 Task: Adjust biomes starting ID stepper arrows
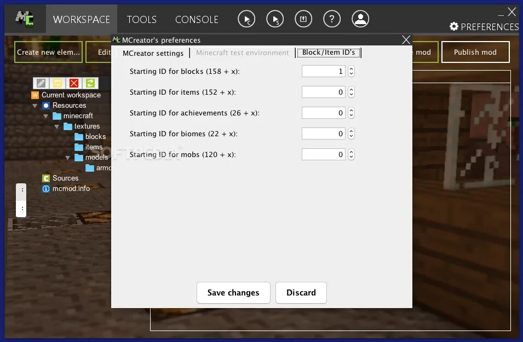(351, 134)
